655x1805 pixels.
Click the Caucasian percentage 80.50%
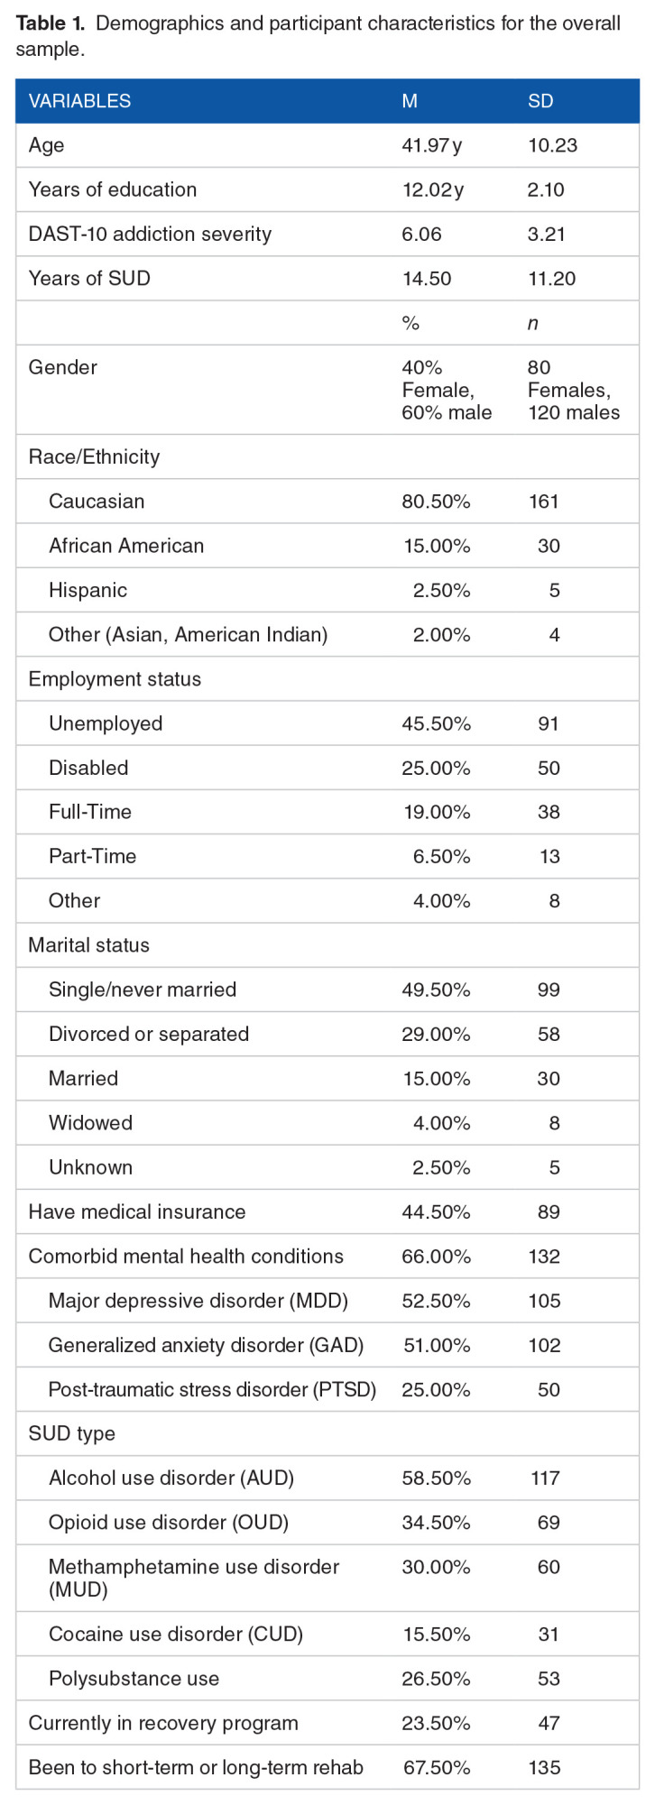(436, 501)
